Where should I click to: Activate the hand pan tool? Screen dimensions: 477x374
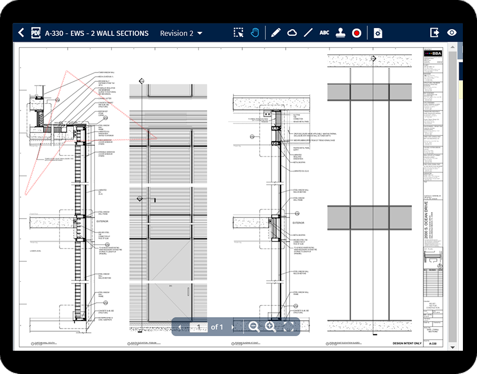(256, 32)
